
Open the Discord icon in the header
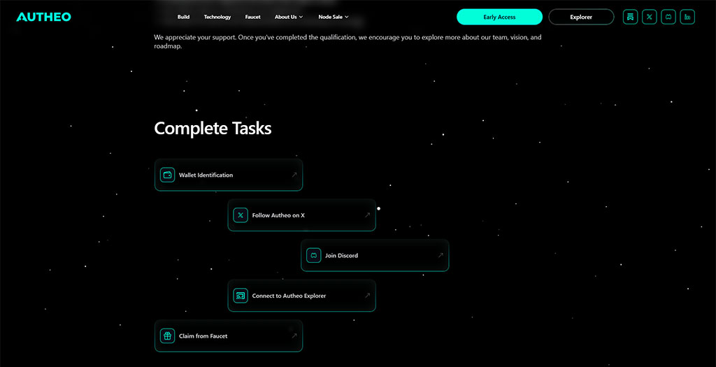[668, 17]
